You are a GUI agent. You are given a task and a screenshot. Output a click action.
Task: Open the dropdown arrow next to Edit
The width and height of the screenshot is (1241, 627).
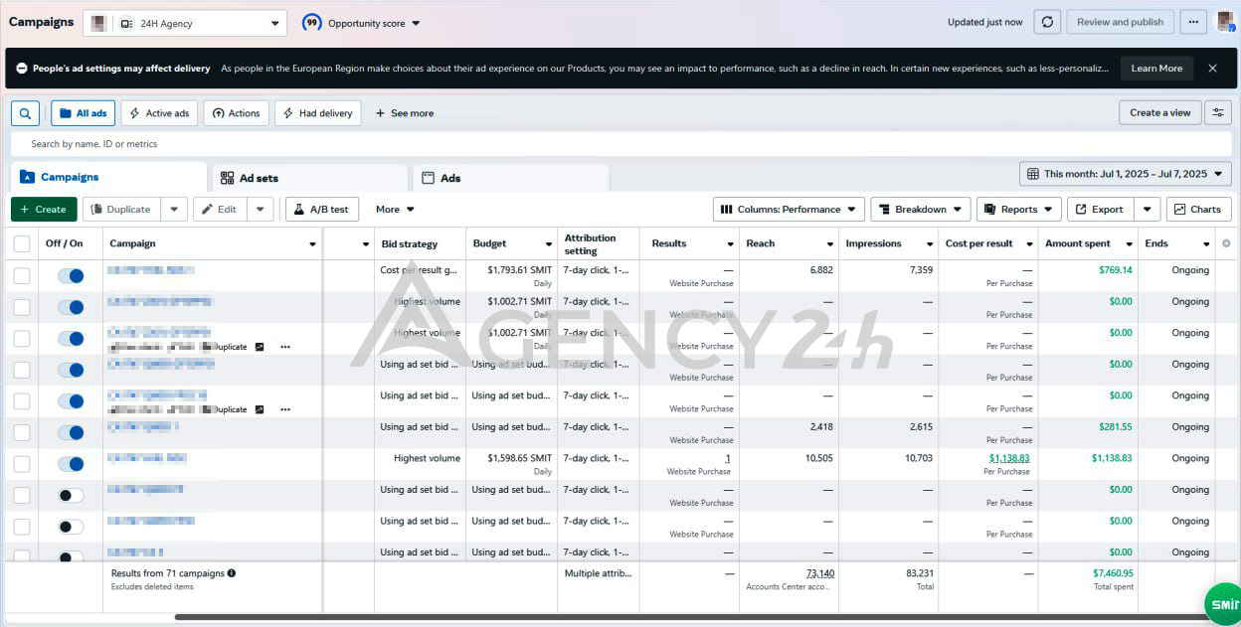(x=260, y=210)
